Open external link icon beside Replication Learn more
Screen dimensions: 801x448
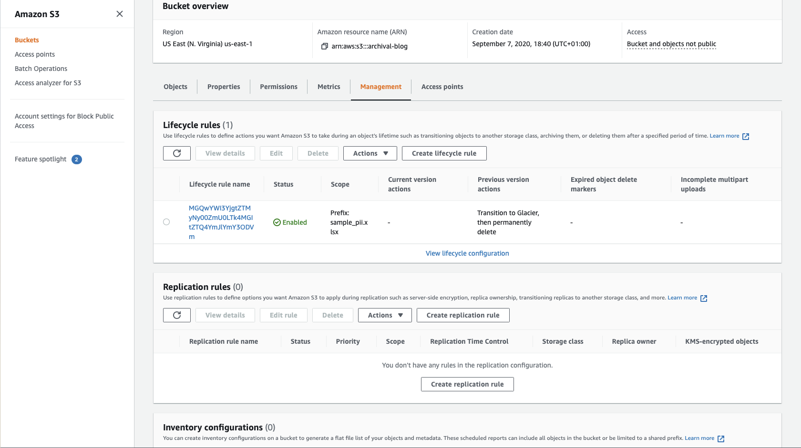(704, 298)
